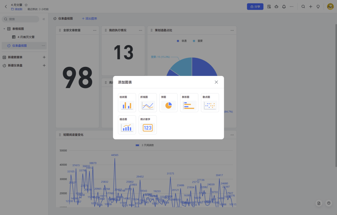This screenshot has height=215, width=337.
Task: Open the document icon at bottom right
Action: [x=319, y=203]
